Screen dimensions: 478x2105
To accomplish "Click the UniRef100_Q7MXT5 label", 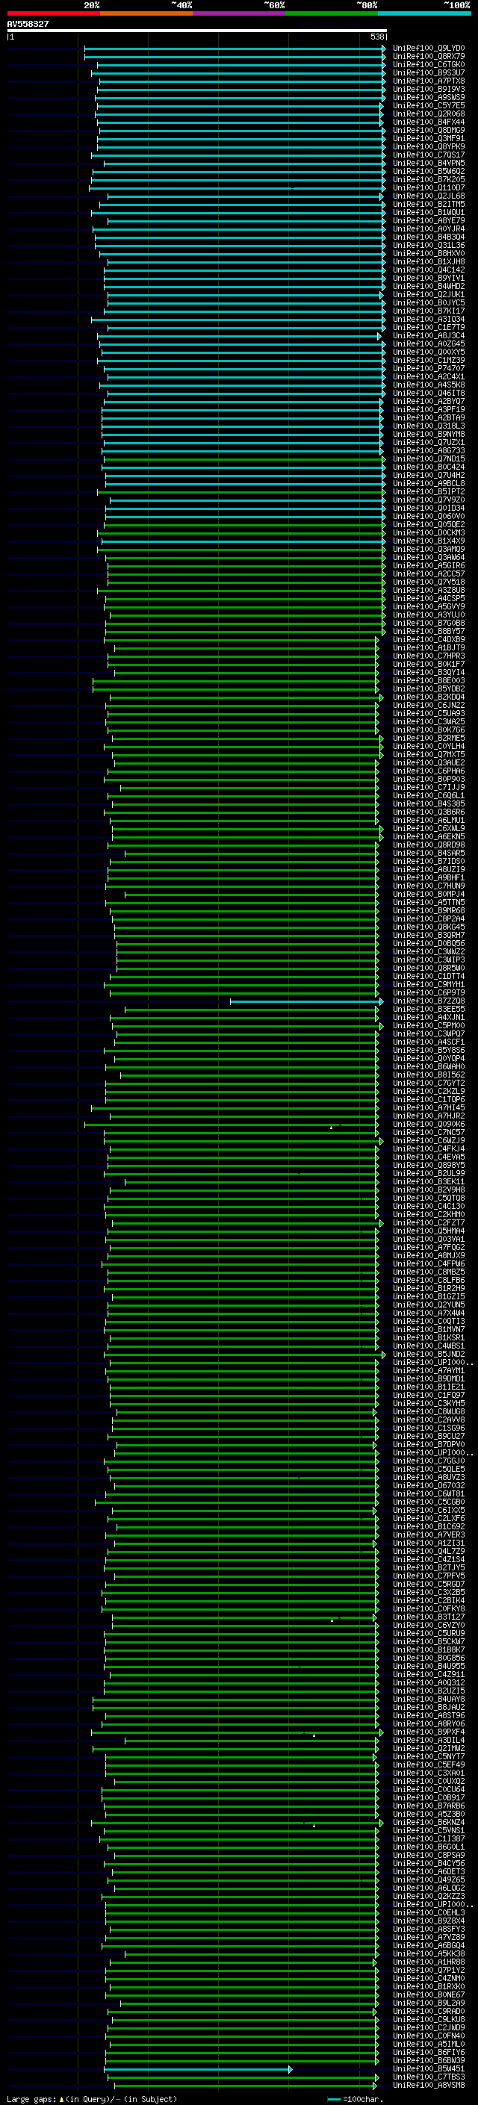I will coord(429,754).
